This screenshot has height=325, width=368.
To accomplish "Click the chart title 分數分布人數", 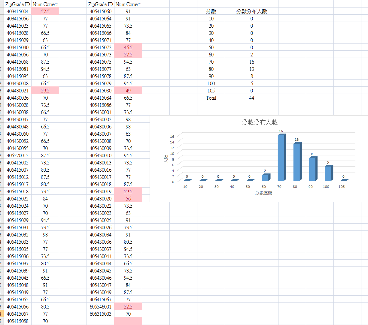I will coord(260,122).
